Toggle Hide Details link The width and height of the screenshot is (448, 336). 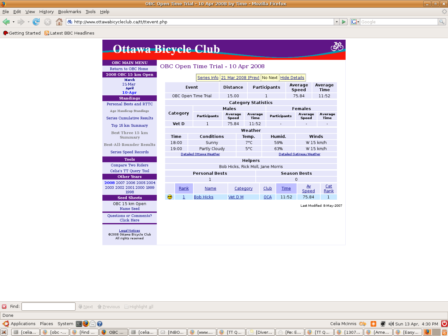click(x=292, y=78)
